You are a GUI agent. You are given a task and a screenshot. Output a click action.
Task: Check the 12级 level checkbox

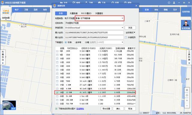[57, 66]
